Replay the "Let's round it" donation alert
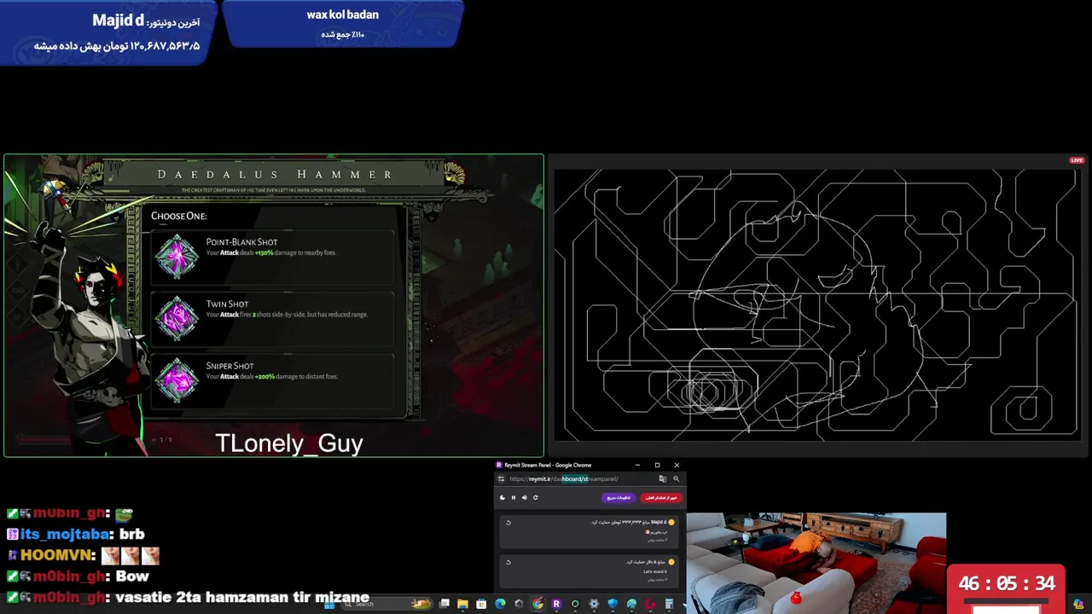 (508, 562)
